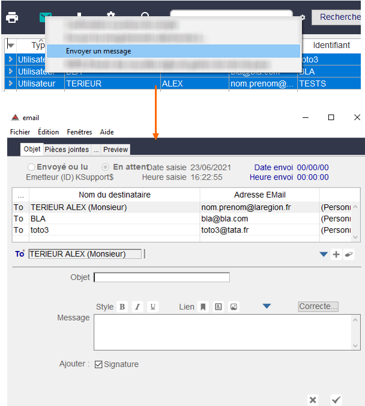Select the 'Envoyé ou lu' radio button
365x406 pixels.
(31, 167)
